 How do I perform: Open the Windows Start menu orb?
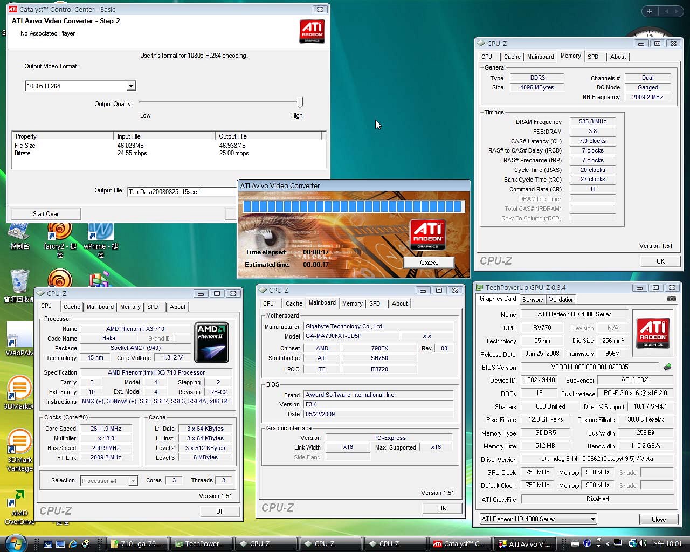click(16, 543)
